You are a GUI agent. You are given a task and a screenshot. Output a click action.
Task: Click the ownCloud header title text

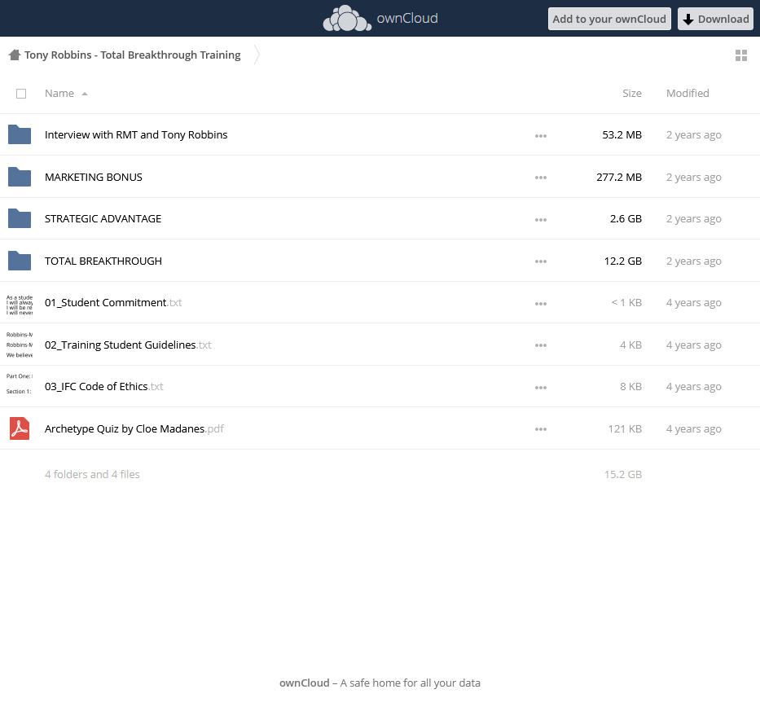pos(407,19)
